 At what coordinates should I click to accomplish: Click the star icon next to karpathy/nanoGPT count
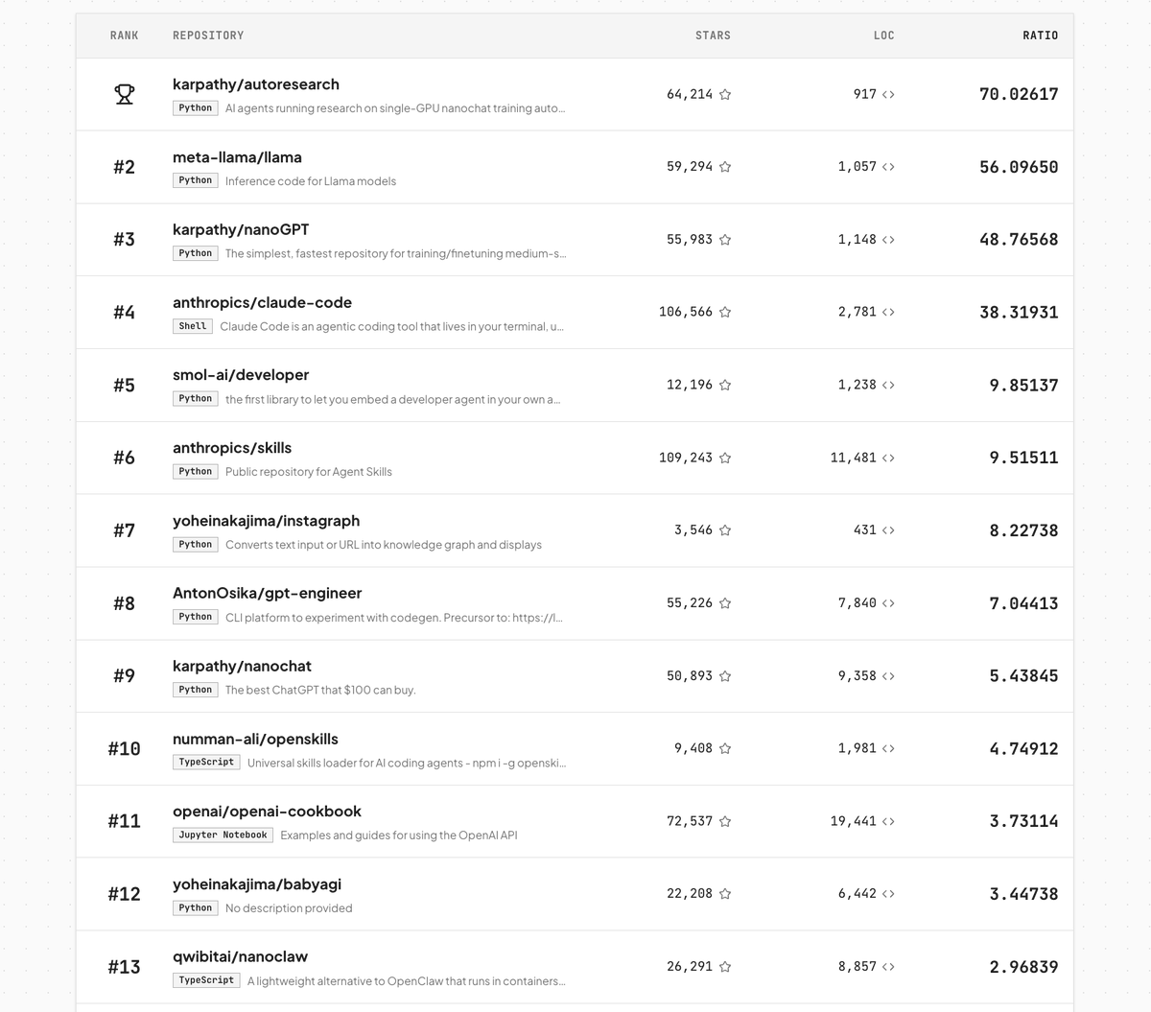tap(725, 239)
